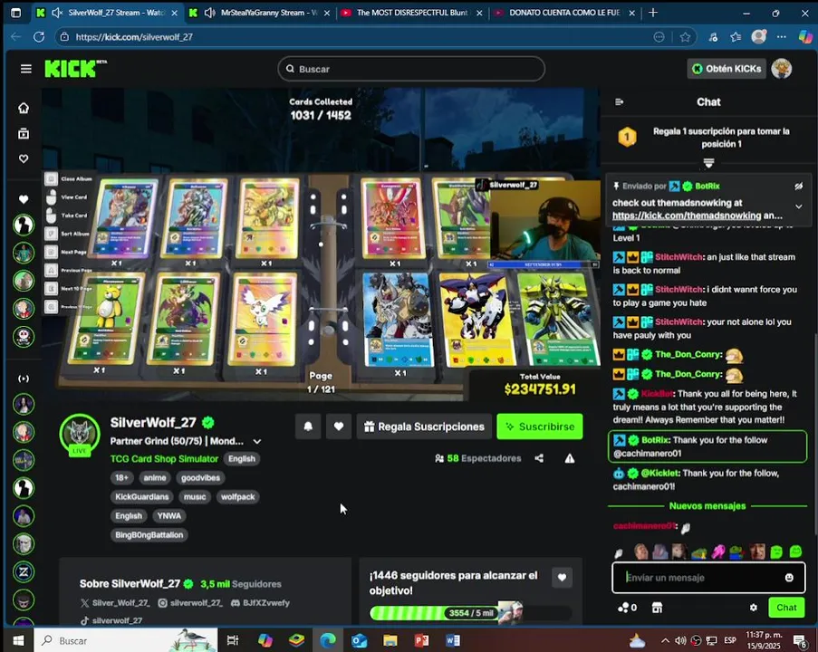Open File Explorer from taskbar
The height and width of the screenshot is (652, 818).
390,640
